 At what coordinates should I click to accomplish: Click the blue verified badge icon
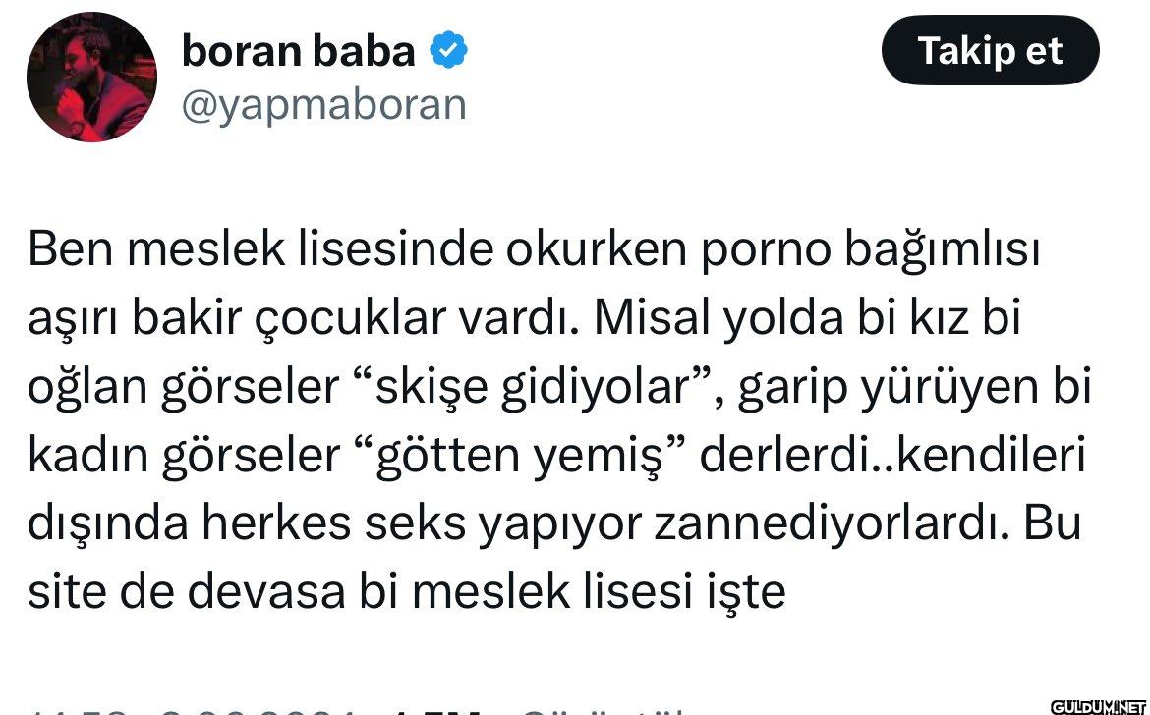pyautogui.click(x=449, y=50)
